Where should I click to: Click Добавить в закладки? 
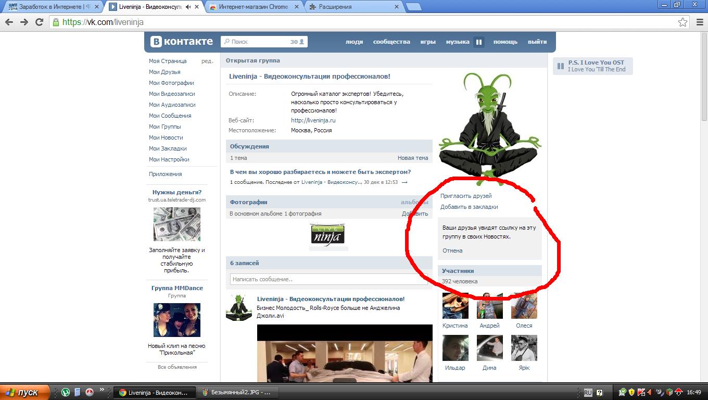point(469,207)
